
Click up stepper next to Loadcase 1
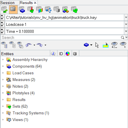2,23
